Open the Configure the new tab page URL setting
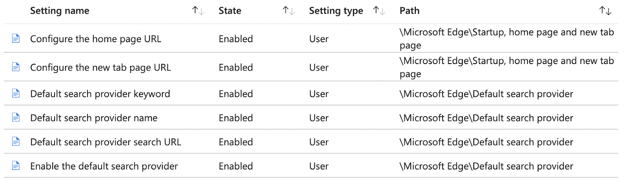This screenshot has height=180, width=625. tap(100, 68)
